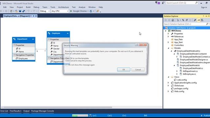Viewport: 210px width, 118px height.
Task: Click the Collapse All icon in Solution Explorer
Action: pyautogui.click(x=187, y=20)
